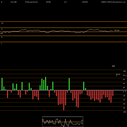Click the MR axis label -20

(x=124, y=96)
